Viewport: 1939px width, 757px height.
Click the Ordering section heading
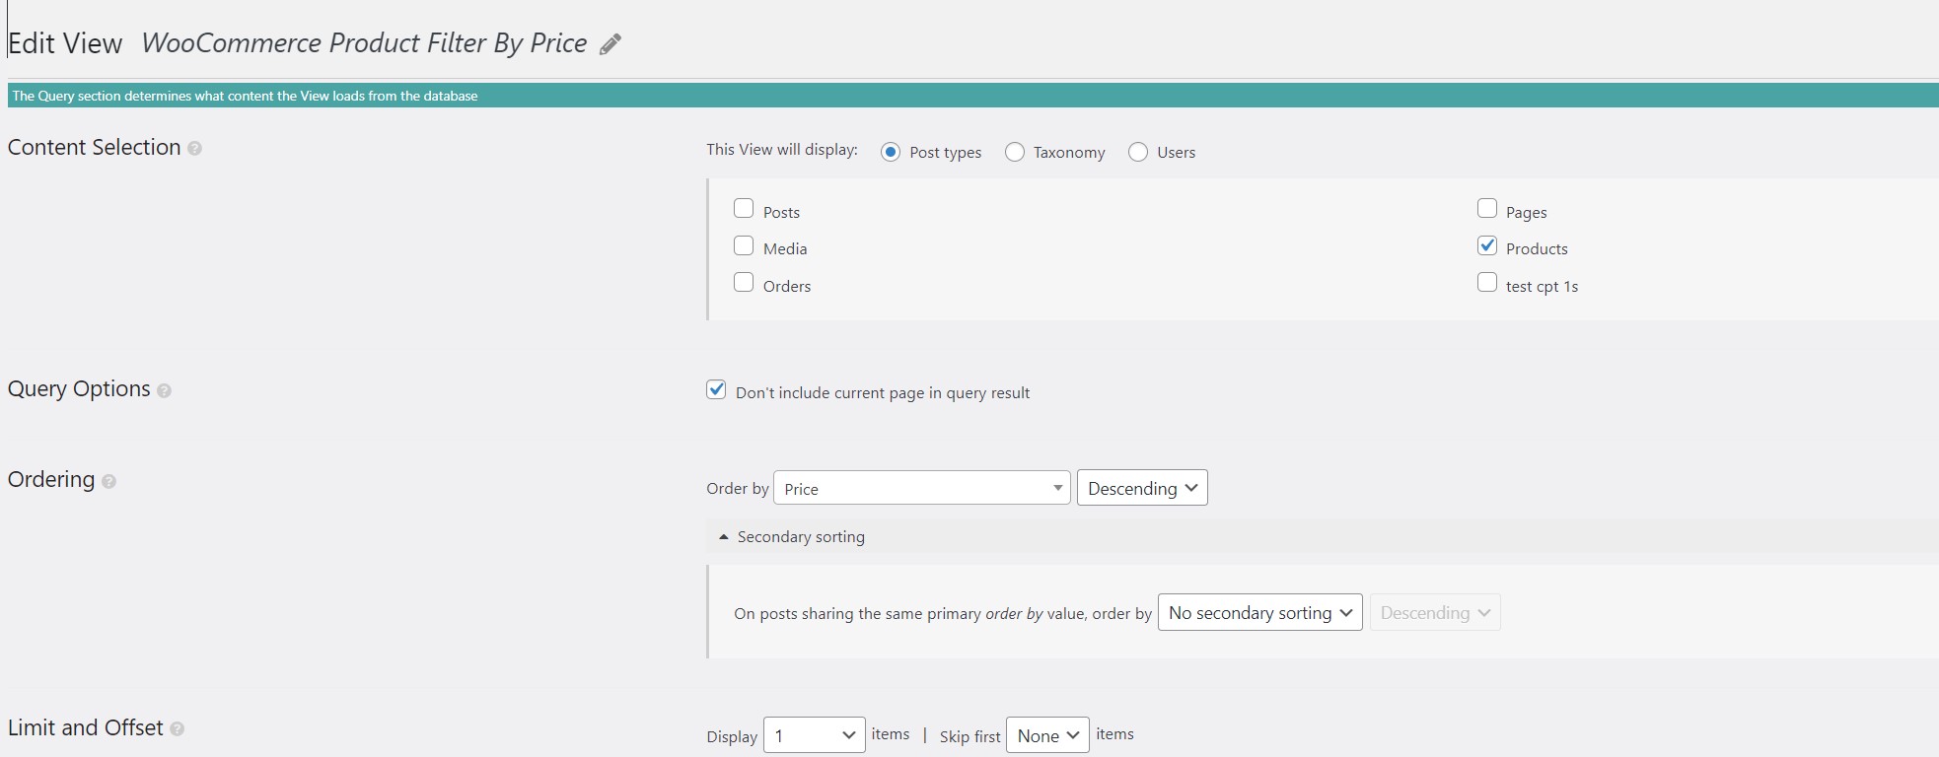(51, 479)
